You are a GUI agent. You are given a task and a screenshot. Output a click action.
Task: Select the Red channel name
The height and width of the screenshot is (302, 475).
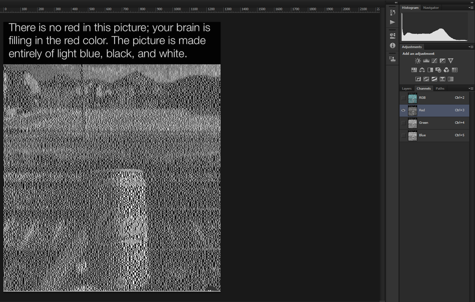click(422, 110)
